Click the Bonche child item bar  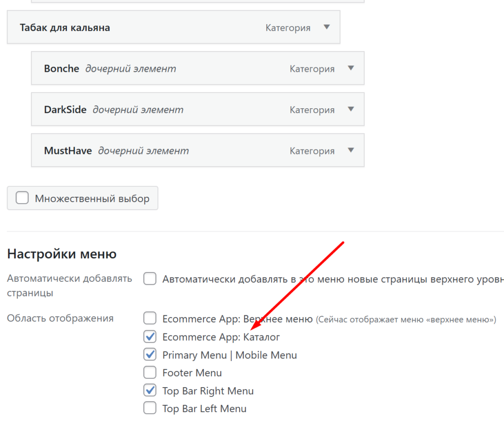pos(197,68)
